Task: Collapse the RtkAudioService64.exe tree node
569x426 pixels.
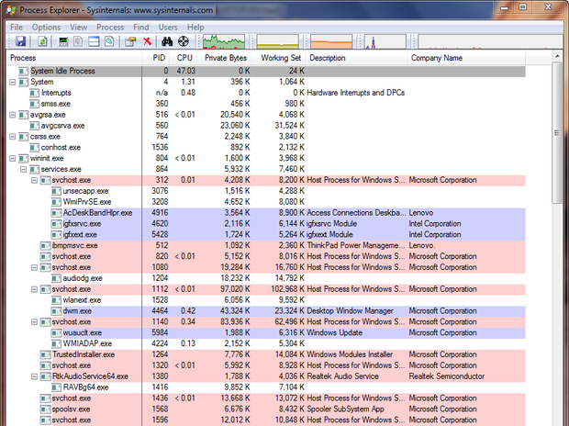Action: pyautogui.click(x=34, y=376)
